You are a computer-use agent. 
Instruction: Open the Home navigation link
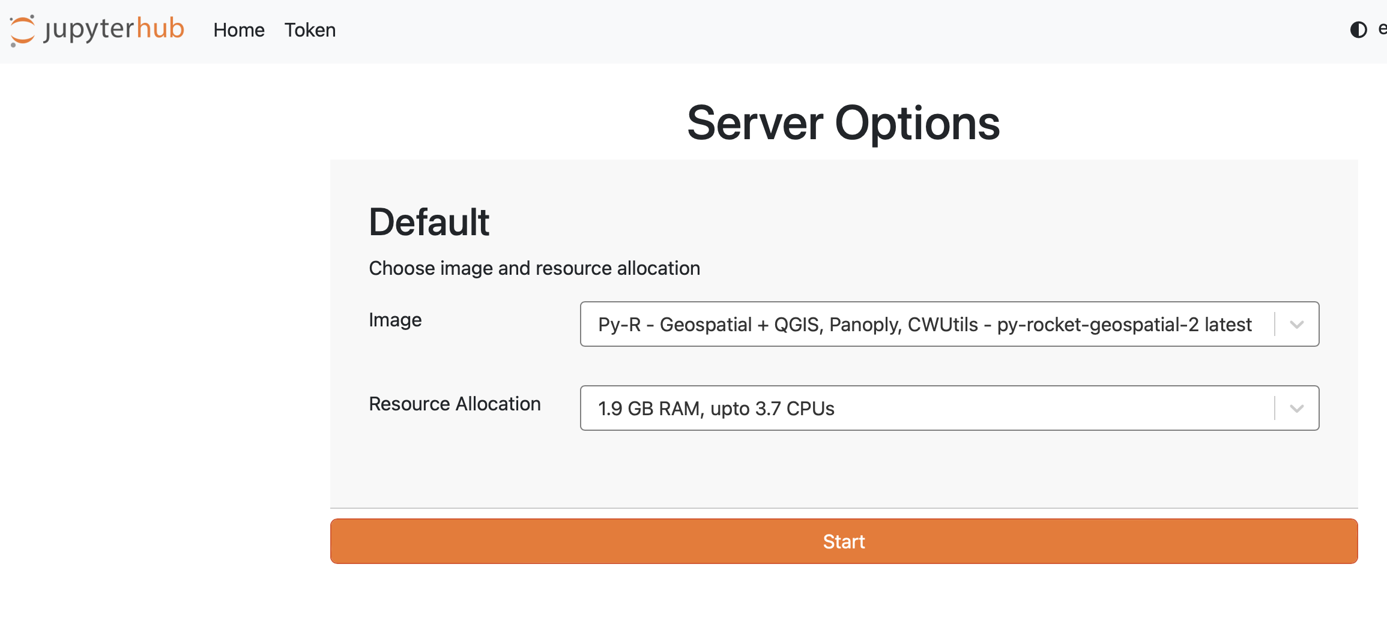coord(238,30)
